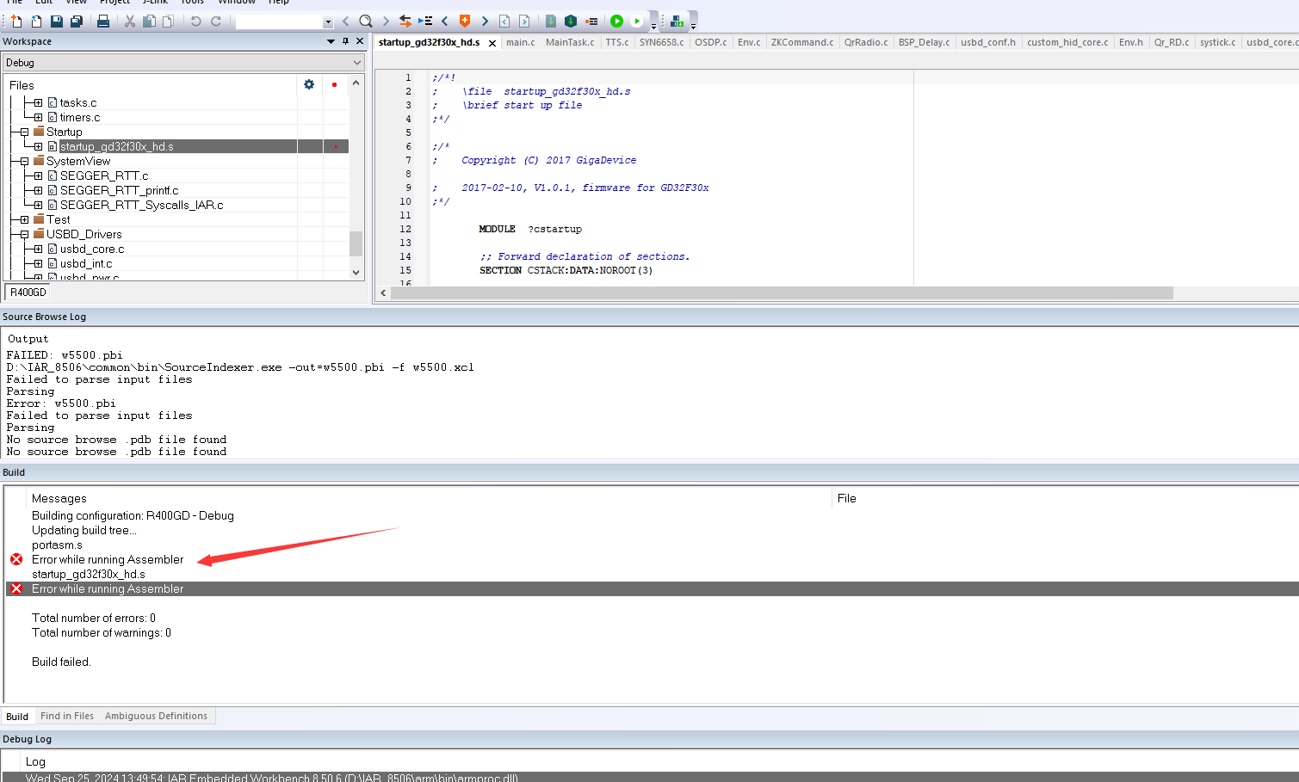Collapse the Startup folder

24,132
